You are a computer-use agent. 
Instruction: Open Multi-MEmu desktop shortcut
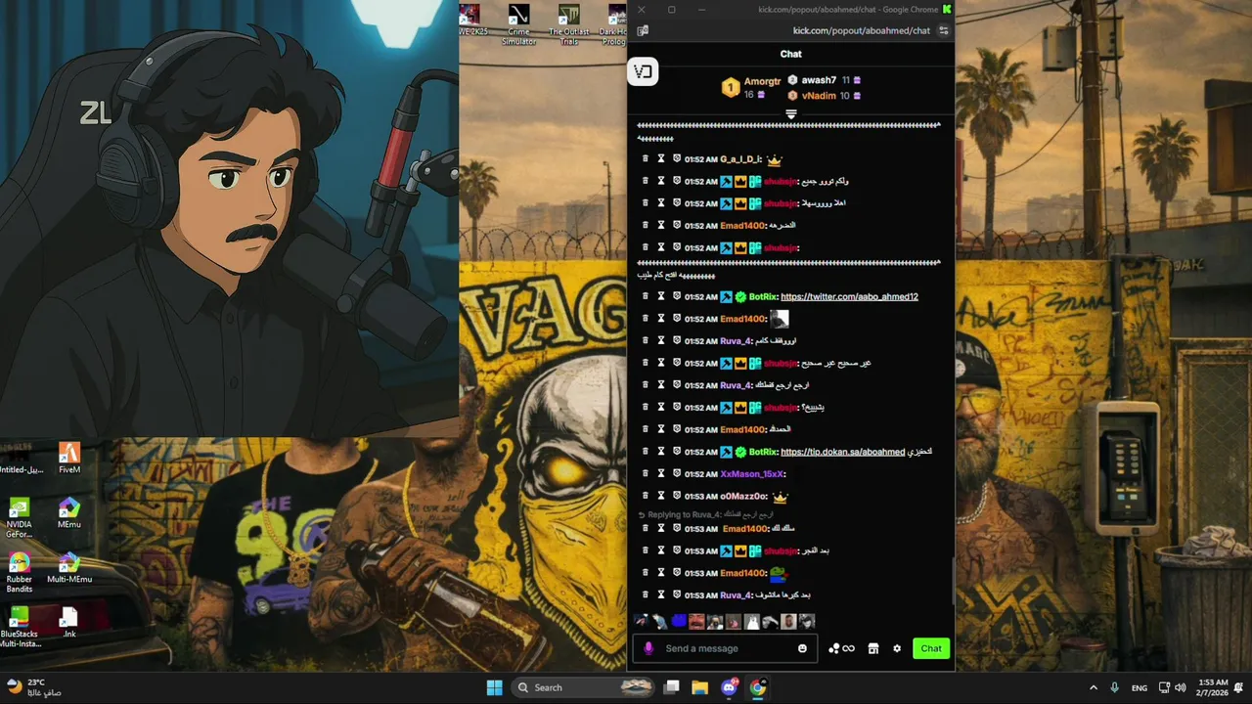(69, 567)
